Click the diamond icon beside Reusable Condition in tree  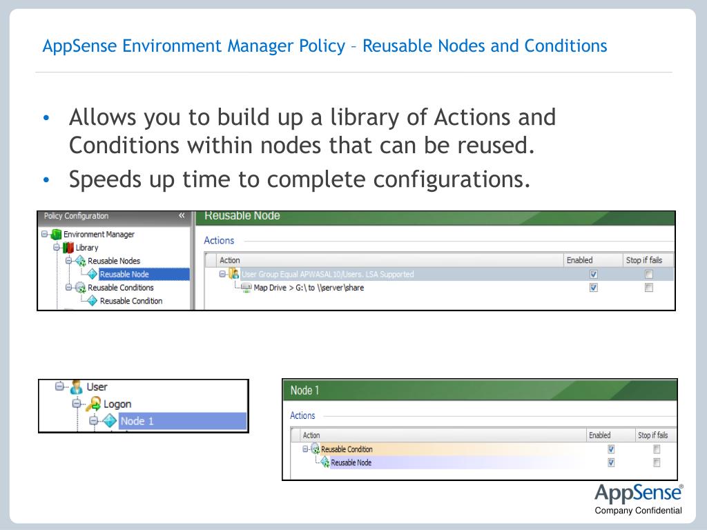92,301
